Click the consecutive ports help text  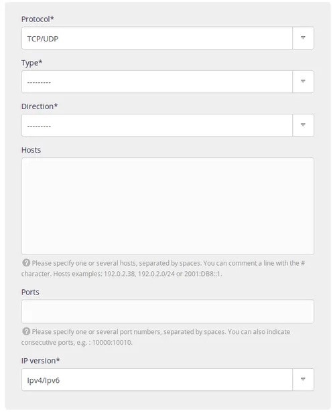click(x=77, y=343)
